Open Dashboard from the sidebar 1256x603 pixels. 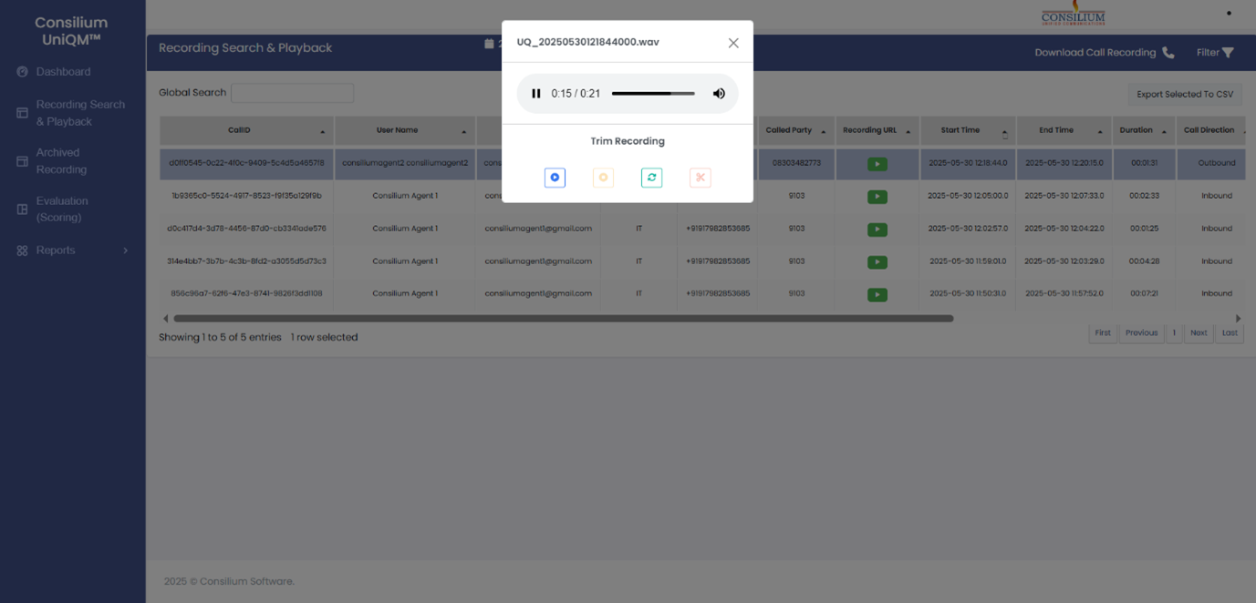pos(63,72)
